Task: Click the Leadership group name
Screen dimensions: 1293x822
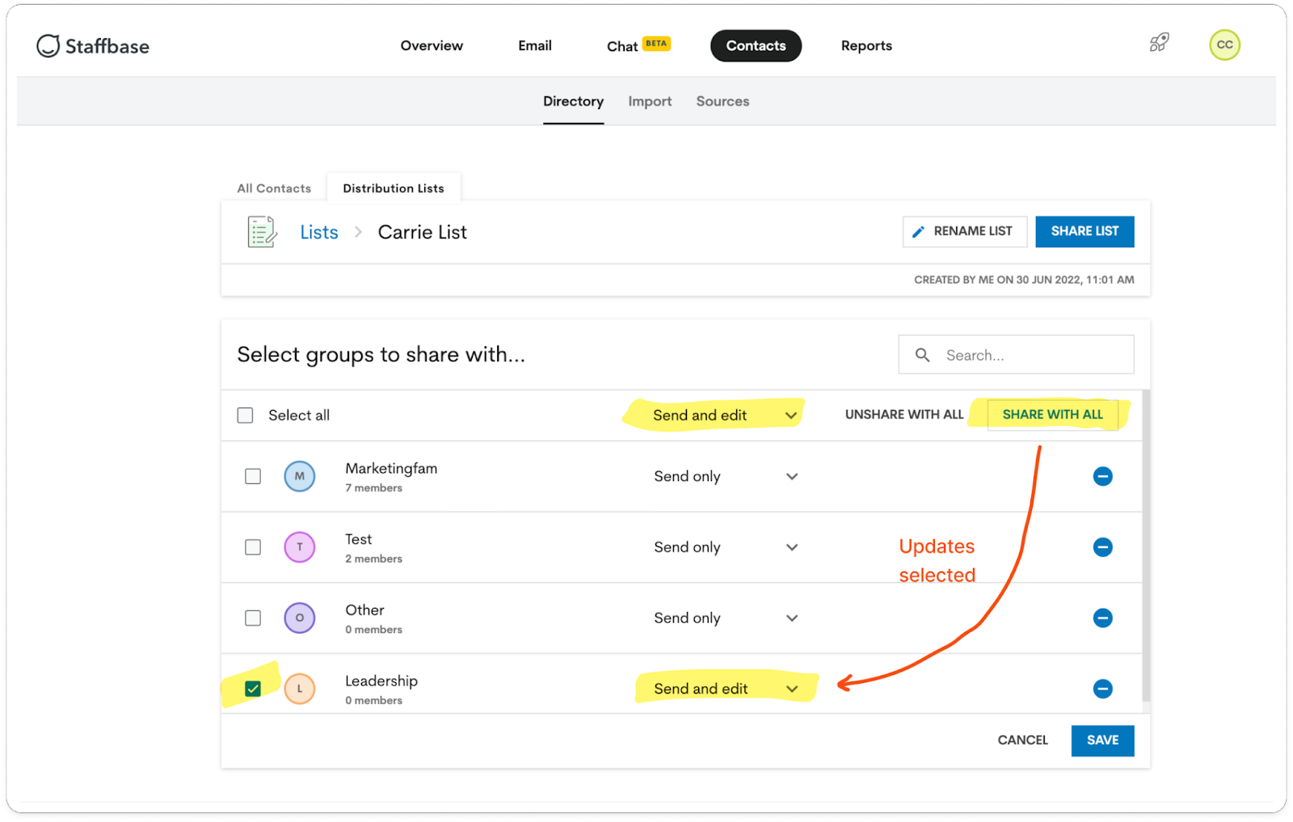Action: click(x=381, y=681)
